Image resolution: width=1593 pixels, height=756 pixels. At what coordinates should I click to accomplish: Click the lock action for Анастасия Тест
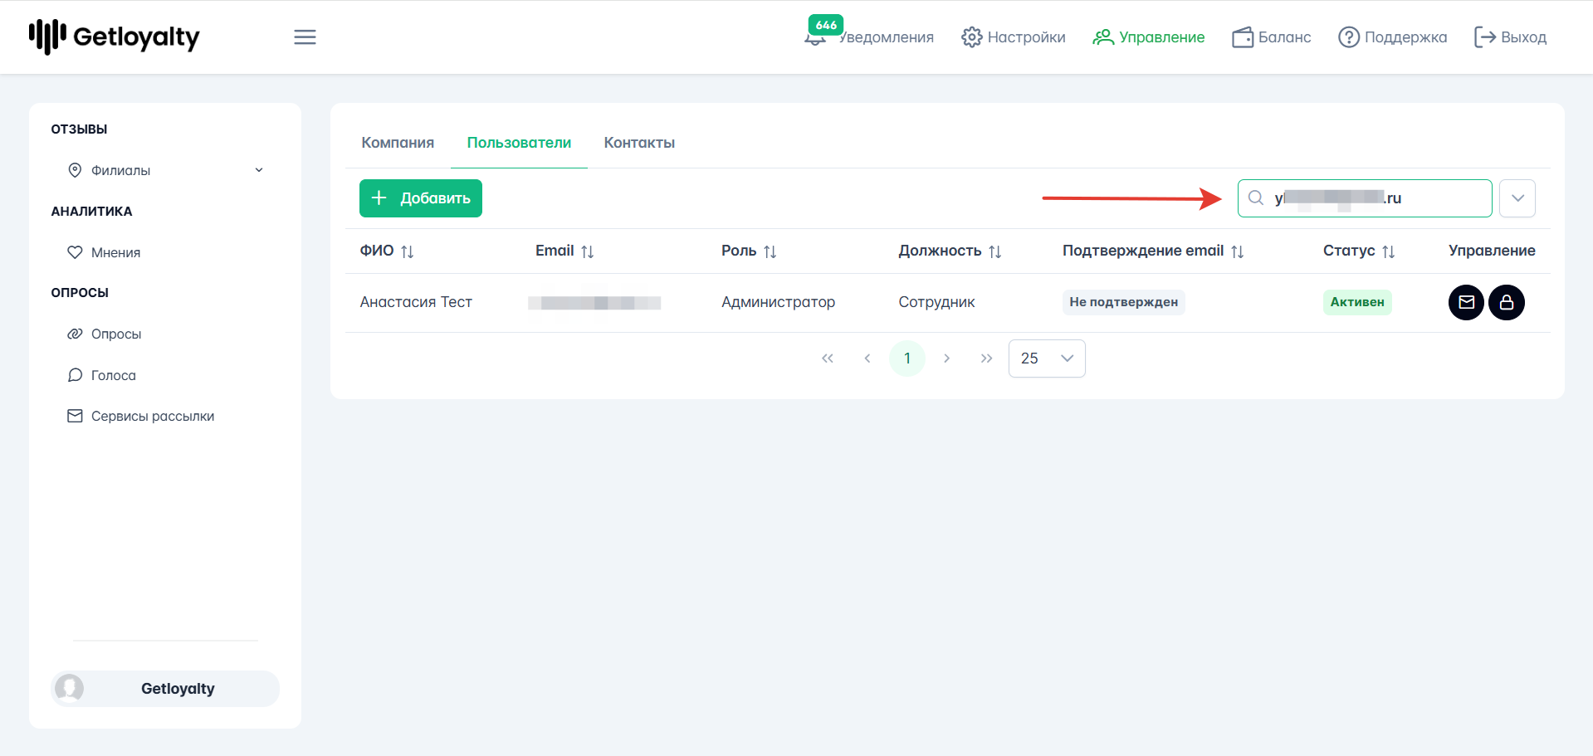[x=1507, y=302]
